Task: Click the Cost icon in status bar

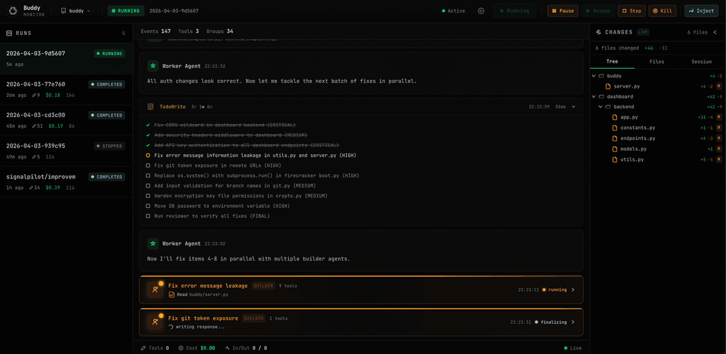Action: tap(181, 347)
